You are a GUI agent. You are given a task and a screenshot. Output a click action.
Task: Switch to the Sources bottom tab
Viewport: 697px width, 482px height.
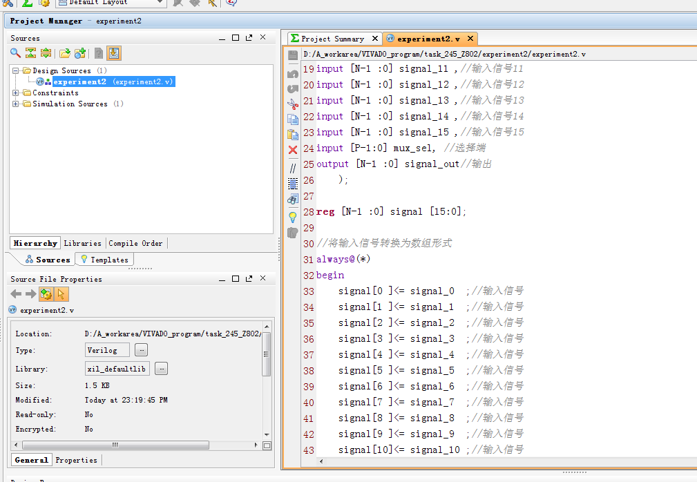tap(48, 260)
